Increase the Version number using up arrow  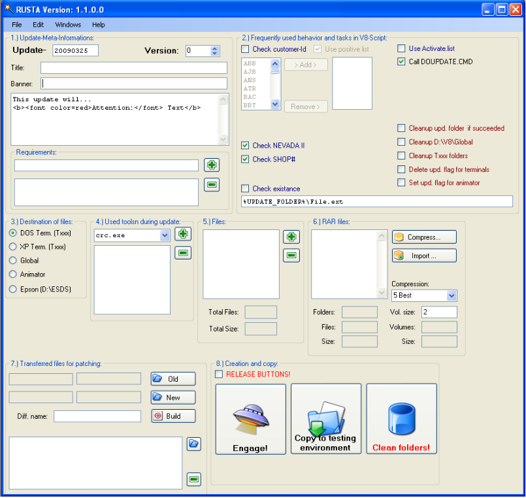(x=215, y=48)
